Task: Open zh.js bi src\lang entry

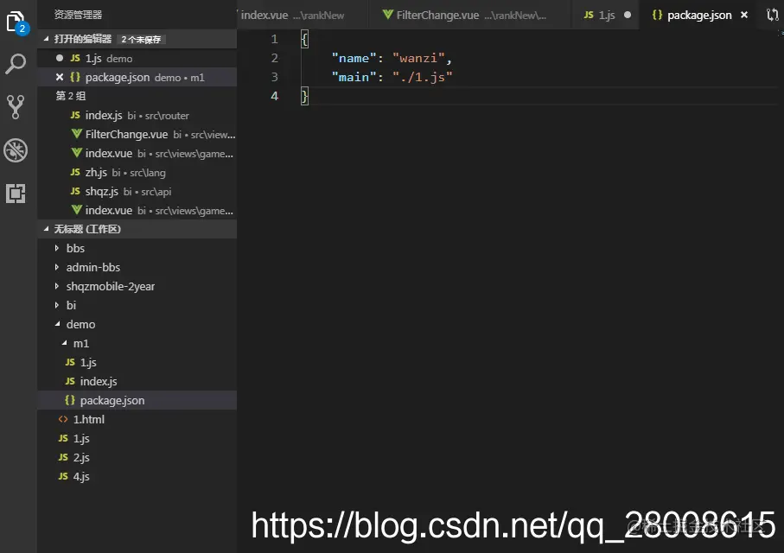Action: tap(137, 172)
